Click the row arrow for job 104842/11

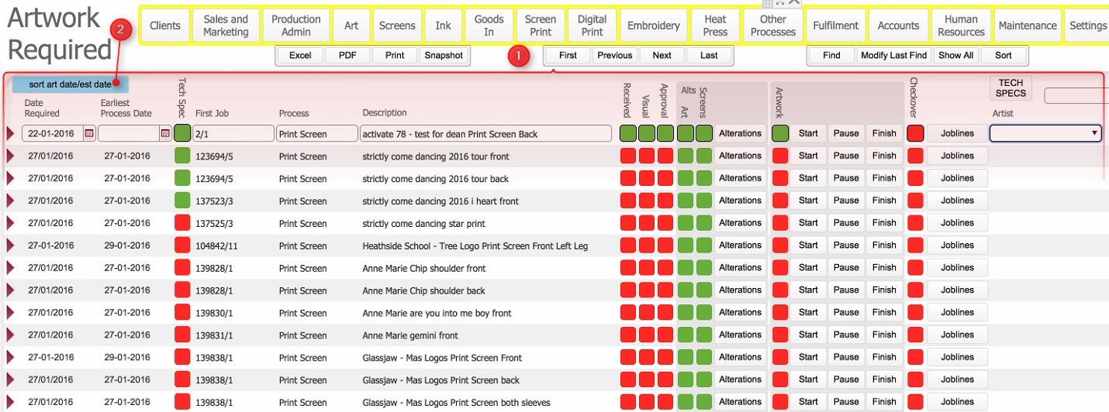(10, 246)
